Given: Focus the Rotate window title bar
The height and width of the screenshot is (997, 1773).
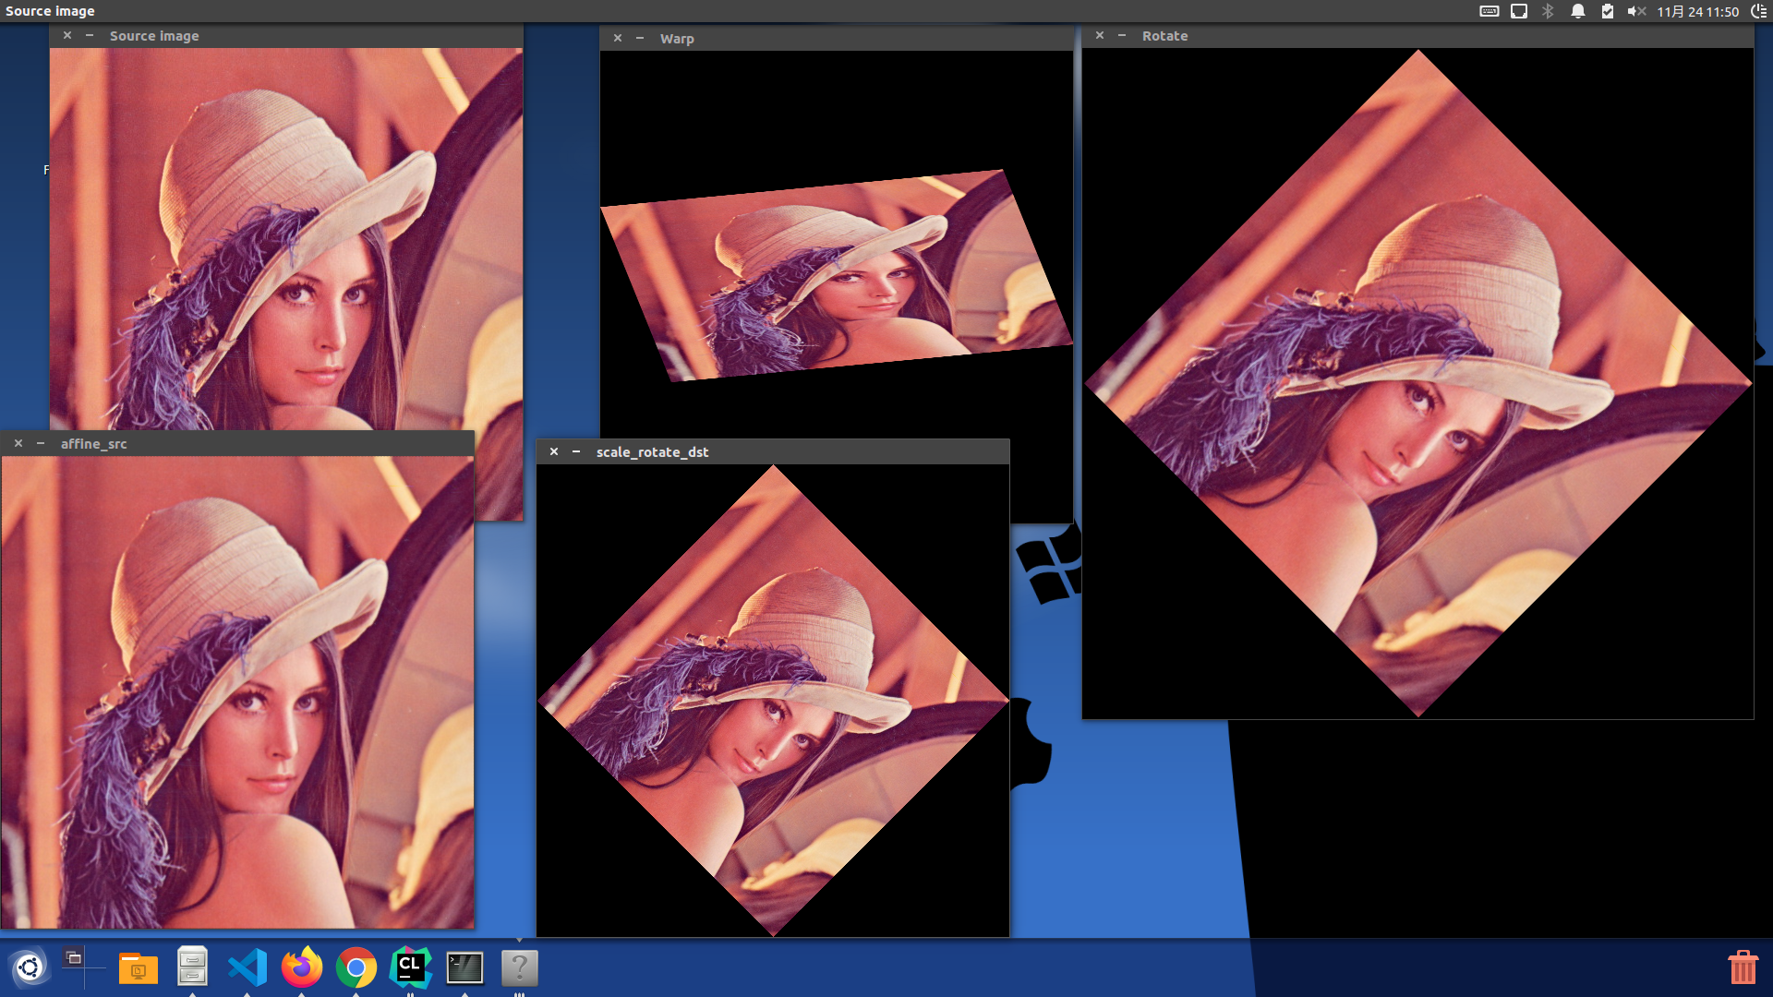Looking at the screenshot, I should pyautogui.click(x=1417, y=35).
